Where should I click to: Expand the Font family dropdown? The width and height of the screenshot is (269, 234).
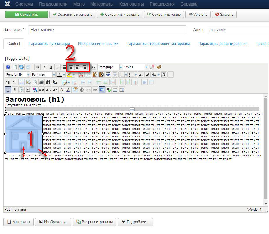pyautogui.click(x=17, y=75)
